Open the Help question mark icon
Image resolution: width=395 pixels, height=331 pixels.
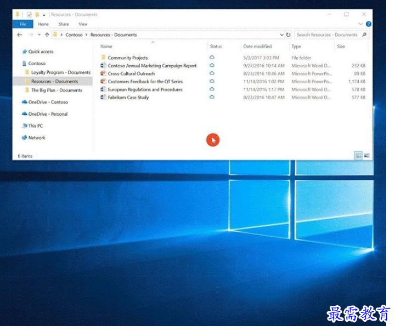368,24
